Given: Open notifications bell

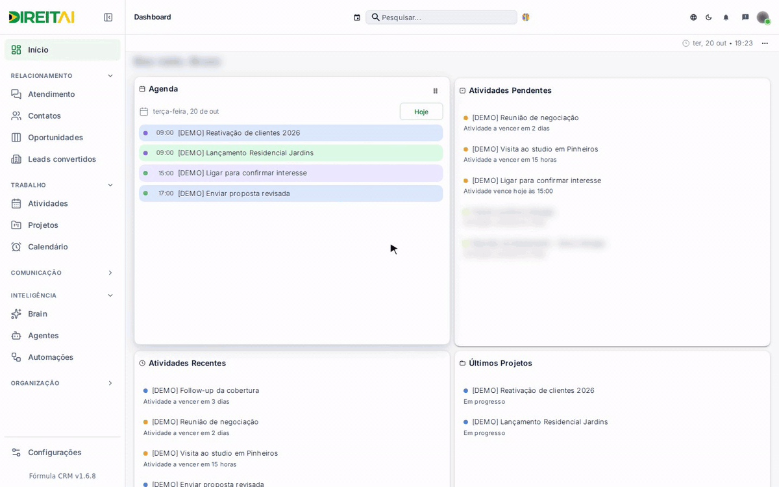Looking at the screenshot, I should (x=726, y=18).
